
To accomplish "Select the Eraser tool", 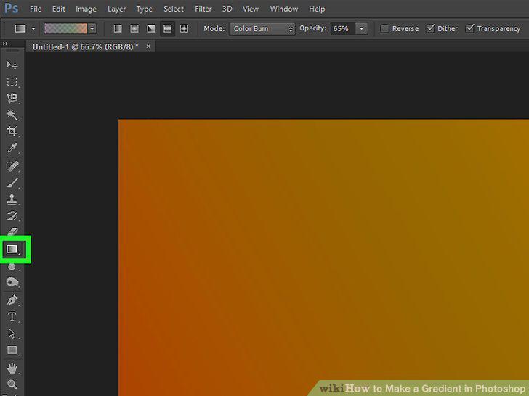I will (12, 231).
